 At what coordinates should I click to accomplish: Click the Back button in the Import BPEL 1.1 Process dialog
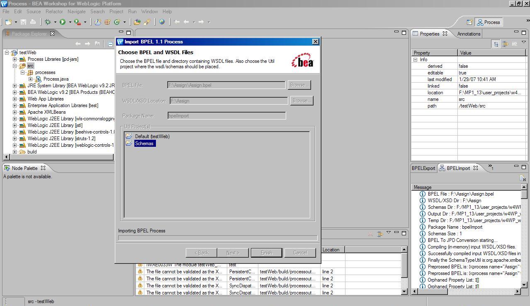(201, 253)
